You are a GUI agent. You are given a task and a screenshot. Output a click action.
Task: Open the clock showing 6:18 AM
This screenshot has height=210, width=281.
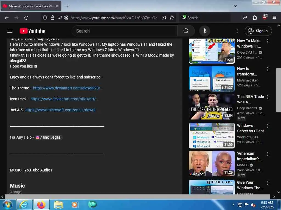(267, 205)
